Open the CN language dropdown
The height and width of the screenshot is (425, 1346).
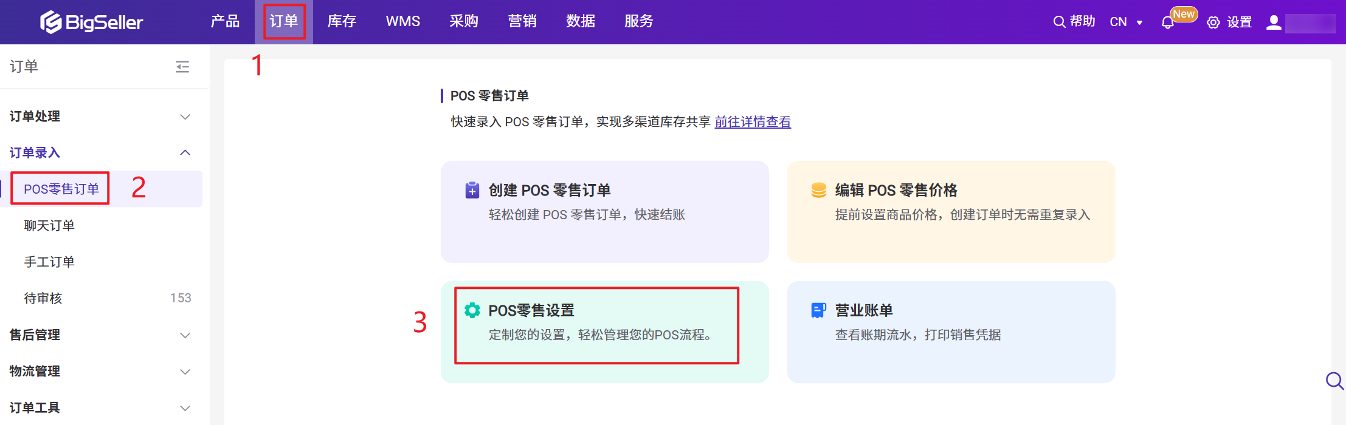click(x=1126, y=22)
